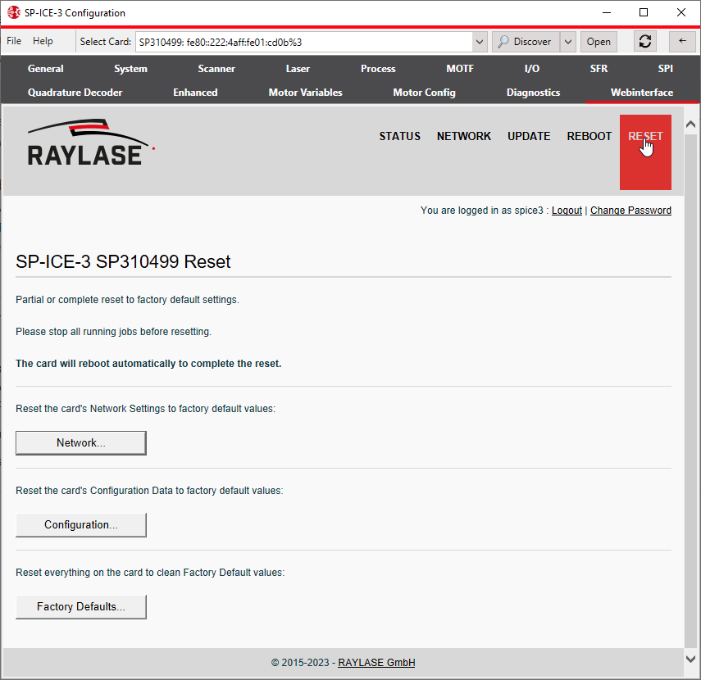Click the vertical scrollbar track
The height and width of the screenshot is (680, 701).
point(690,392)
